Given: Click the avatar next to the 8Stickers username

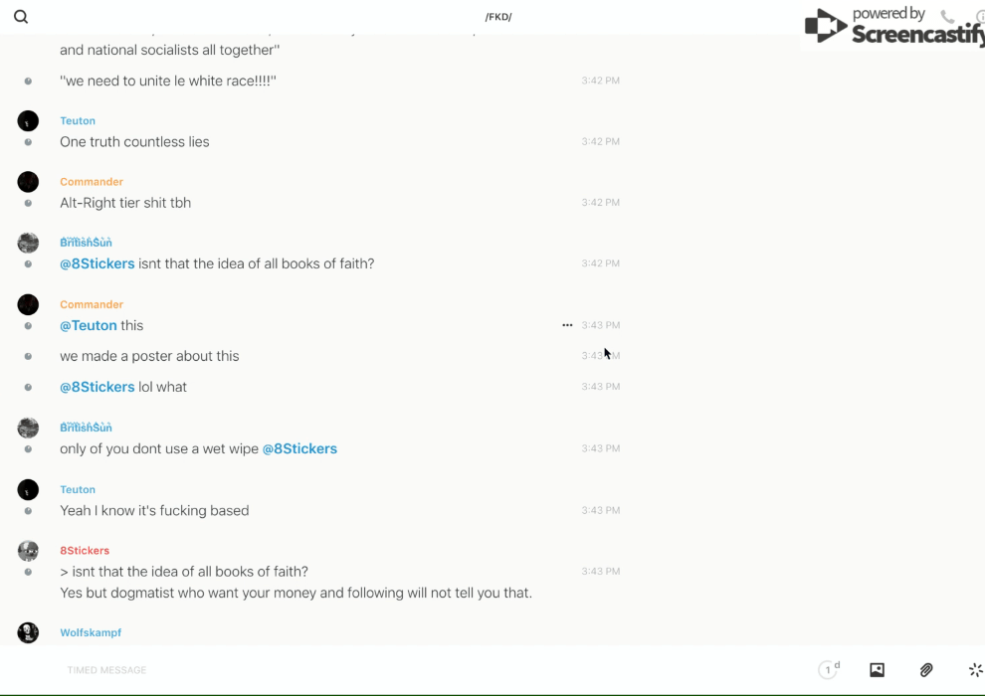Looking at the screenshot, I should (28, 551).
